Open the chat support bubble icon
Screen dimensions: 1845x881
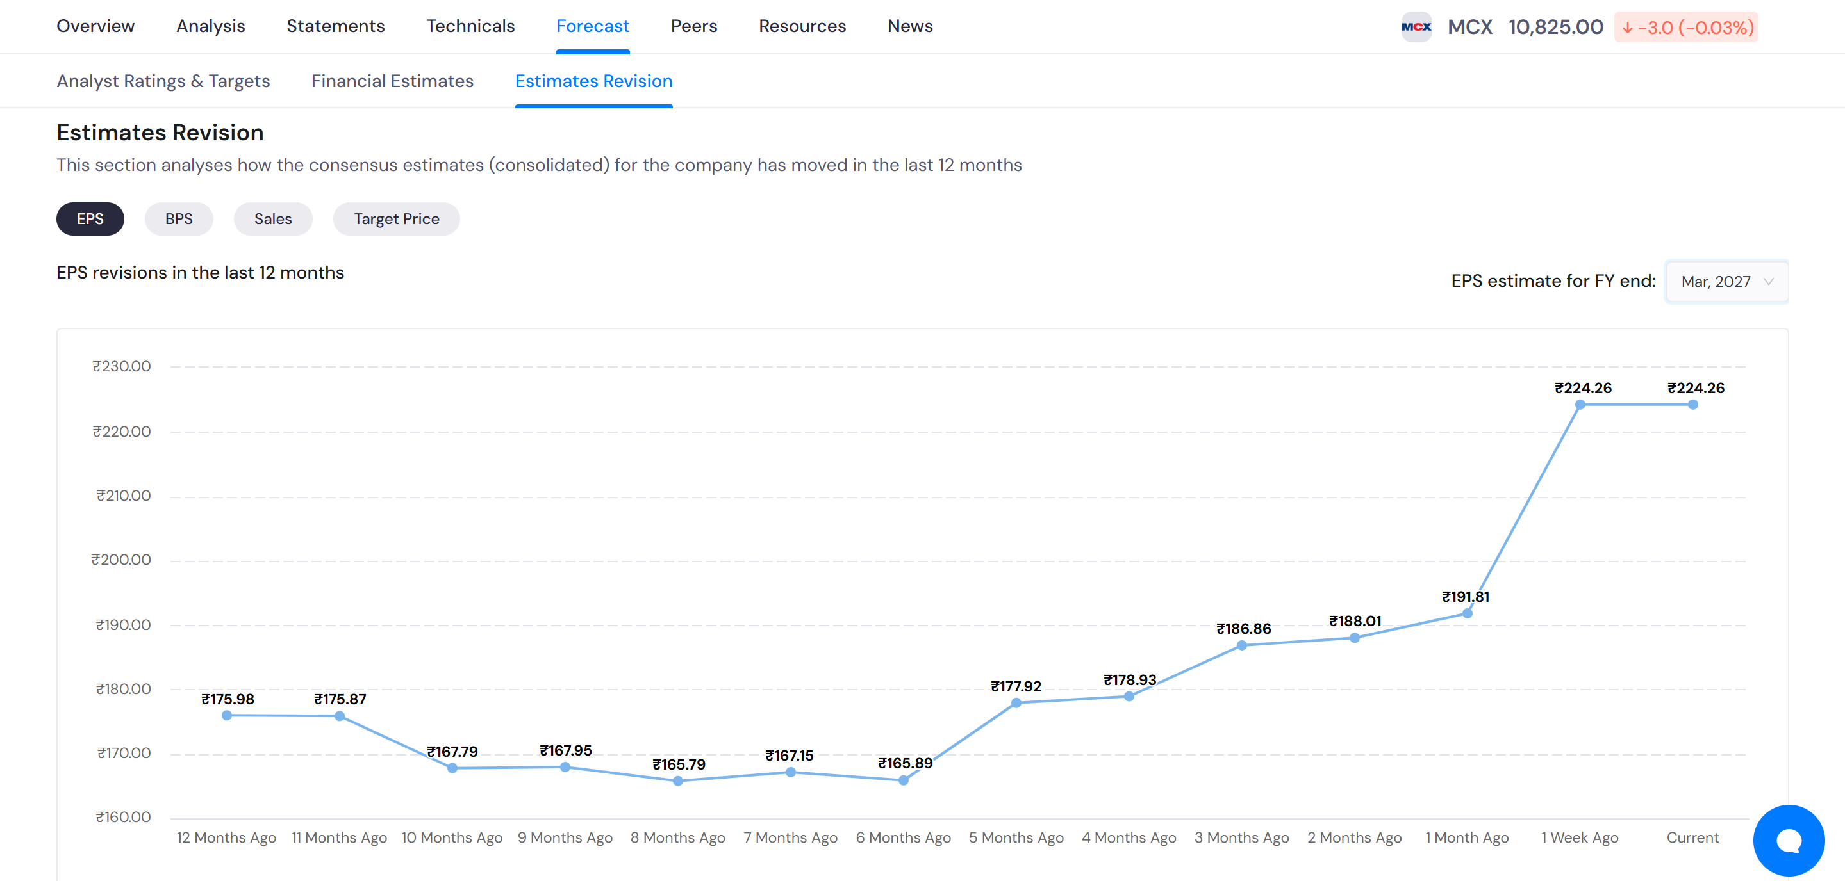[x=1789, y=839]
